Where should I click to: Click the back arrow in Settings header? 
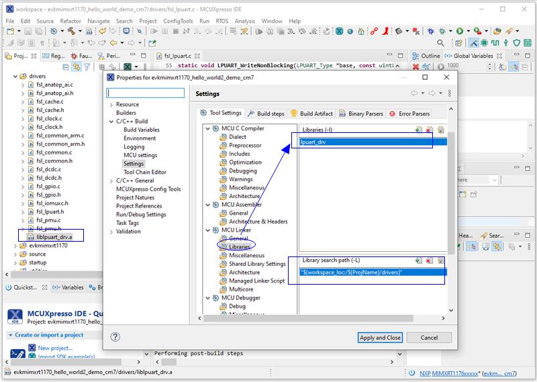416,94
